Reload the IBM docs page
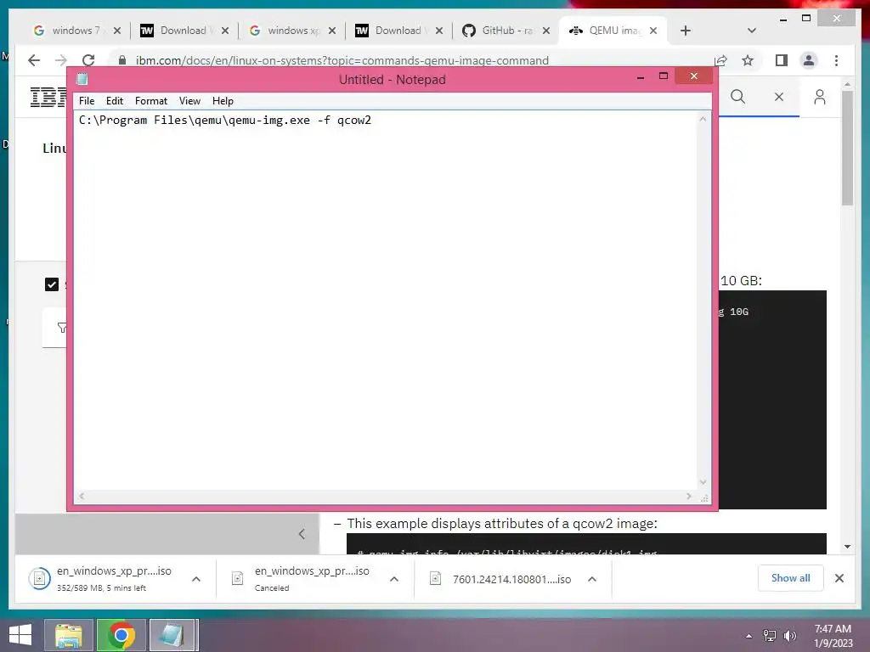870x652 pixels. (88, 60)
